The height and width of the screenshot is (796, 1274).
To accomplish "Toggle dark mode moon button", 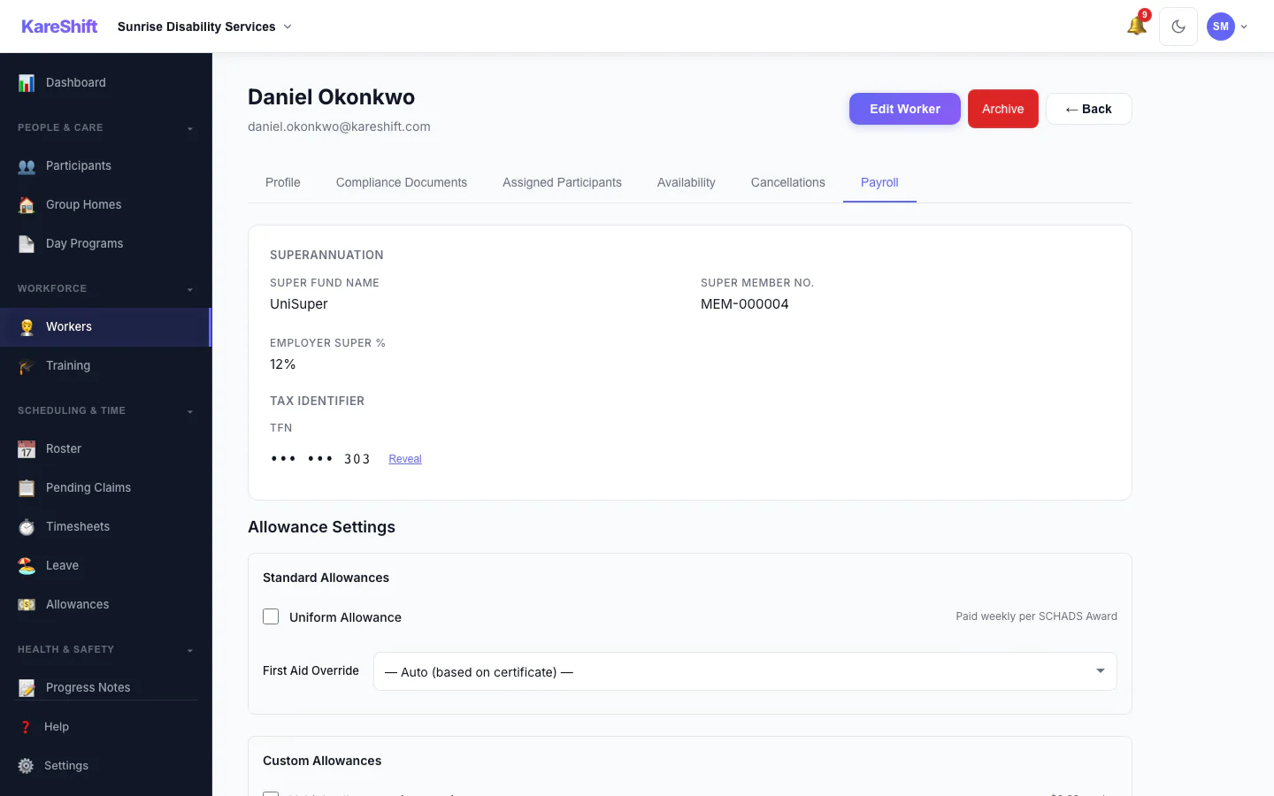I will tap(1178, 27).
